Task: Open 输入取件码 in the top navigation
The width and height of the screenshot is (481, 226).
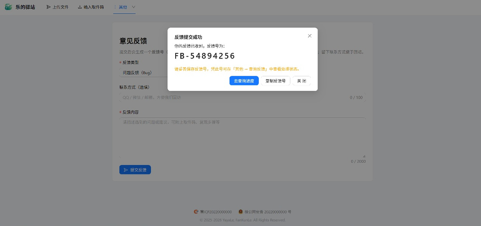Action: pos(91,7)
